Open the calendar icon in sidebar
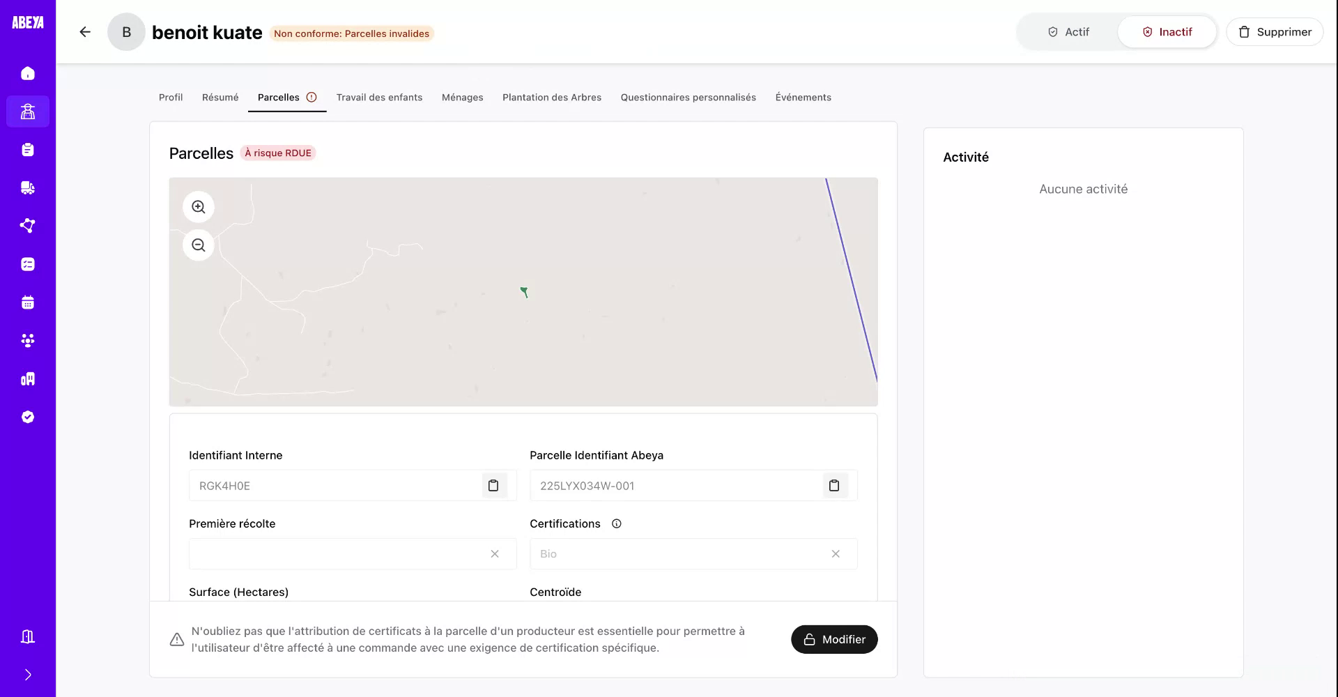Screen dimensions: 1338x697 28,302
